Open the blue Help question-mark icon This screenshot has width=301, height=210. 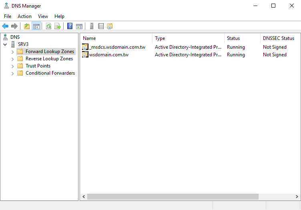[70, 26]
